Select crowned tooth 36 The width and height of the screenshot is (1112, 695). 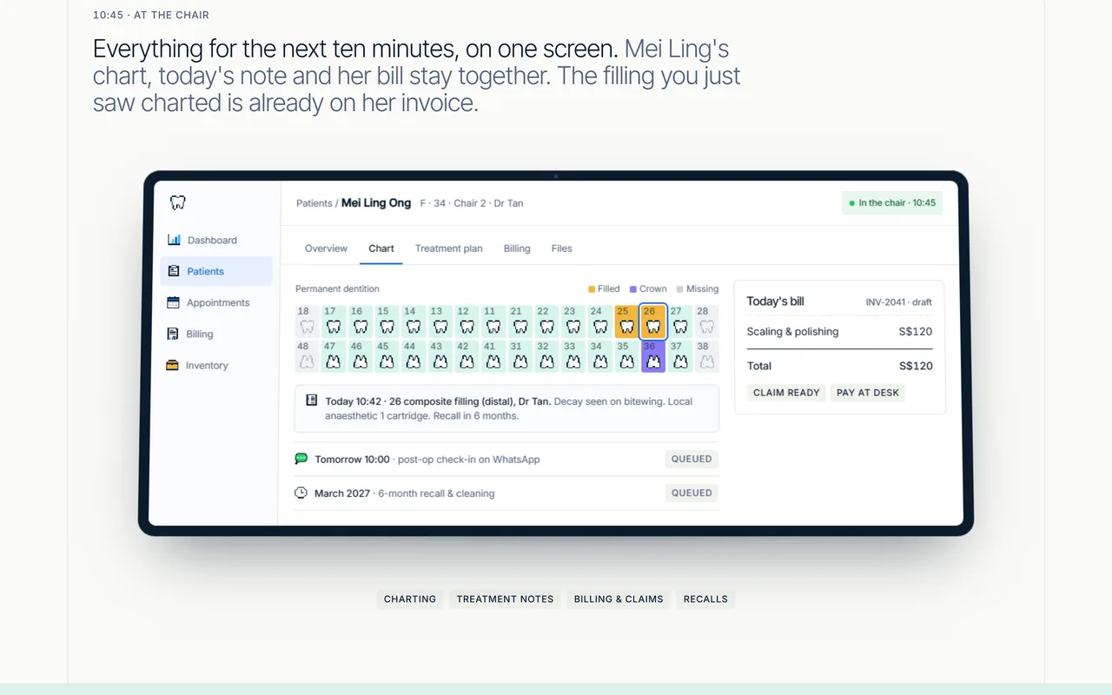click(653, 356)
